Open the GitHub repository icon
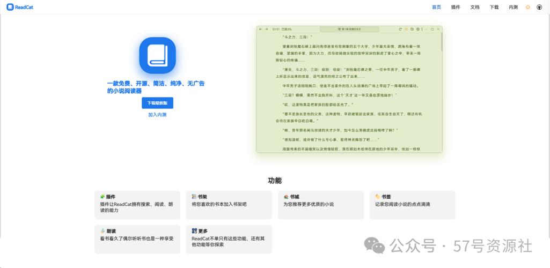This screenshot has width=550, height=268. [539, 7]
